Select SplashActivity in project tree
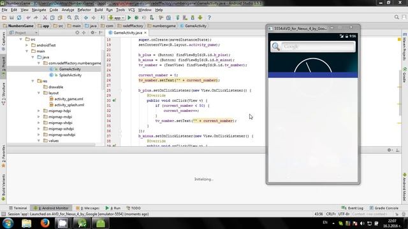Image resolution: width=408 pixels, height=229 pixels. (70, 75)
